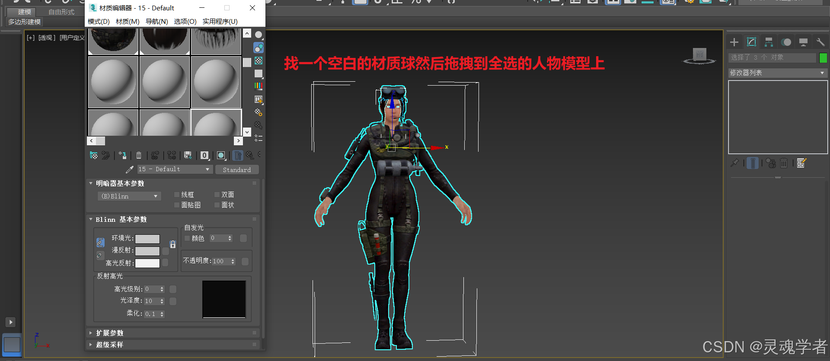Open the 选项(O) menu
The height and width of the screenshot is (361, 830).
tap(185, 22)
